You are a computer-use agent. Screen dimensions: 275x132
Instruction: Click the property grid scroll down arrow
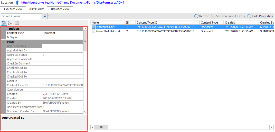(x=85, y=112)
